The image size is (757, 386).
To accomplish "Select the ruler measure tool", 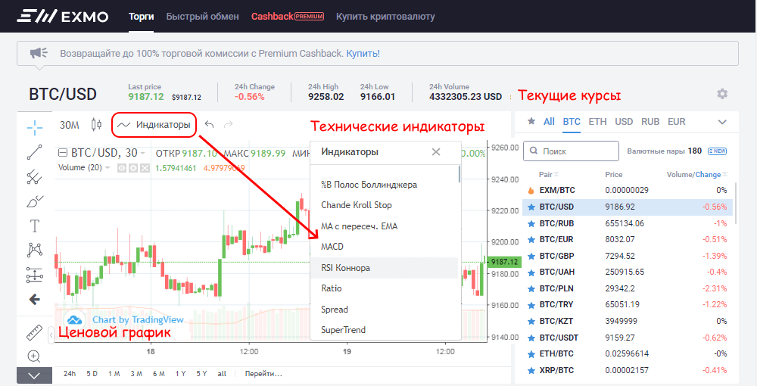I will tap(34, 333).
